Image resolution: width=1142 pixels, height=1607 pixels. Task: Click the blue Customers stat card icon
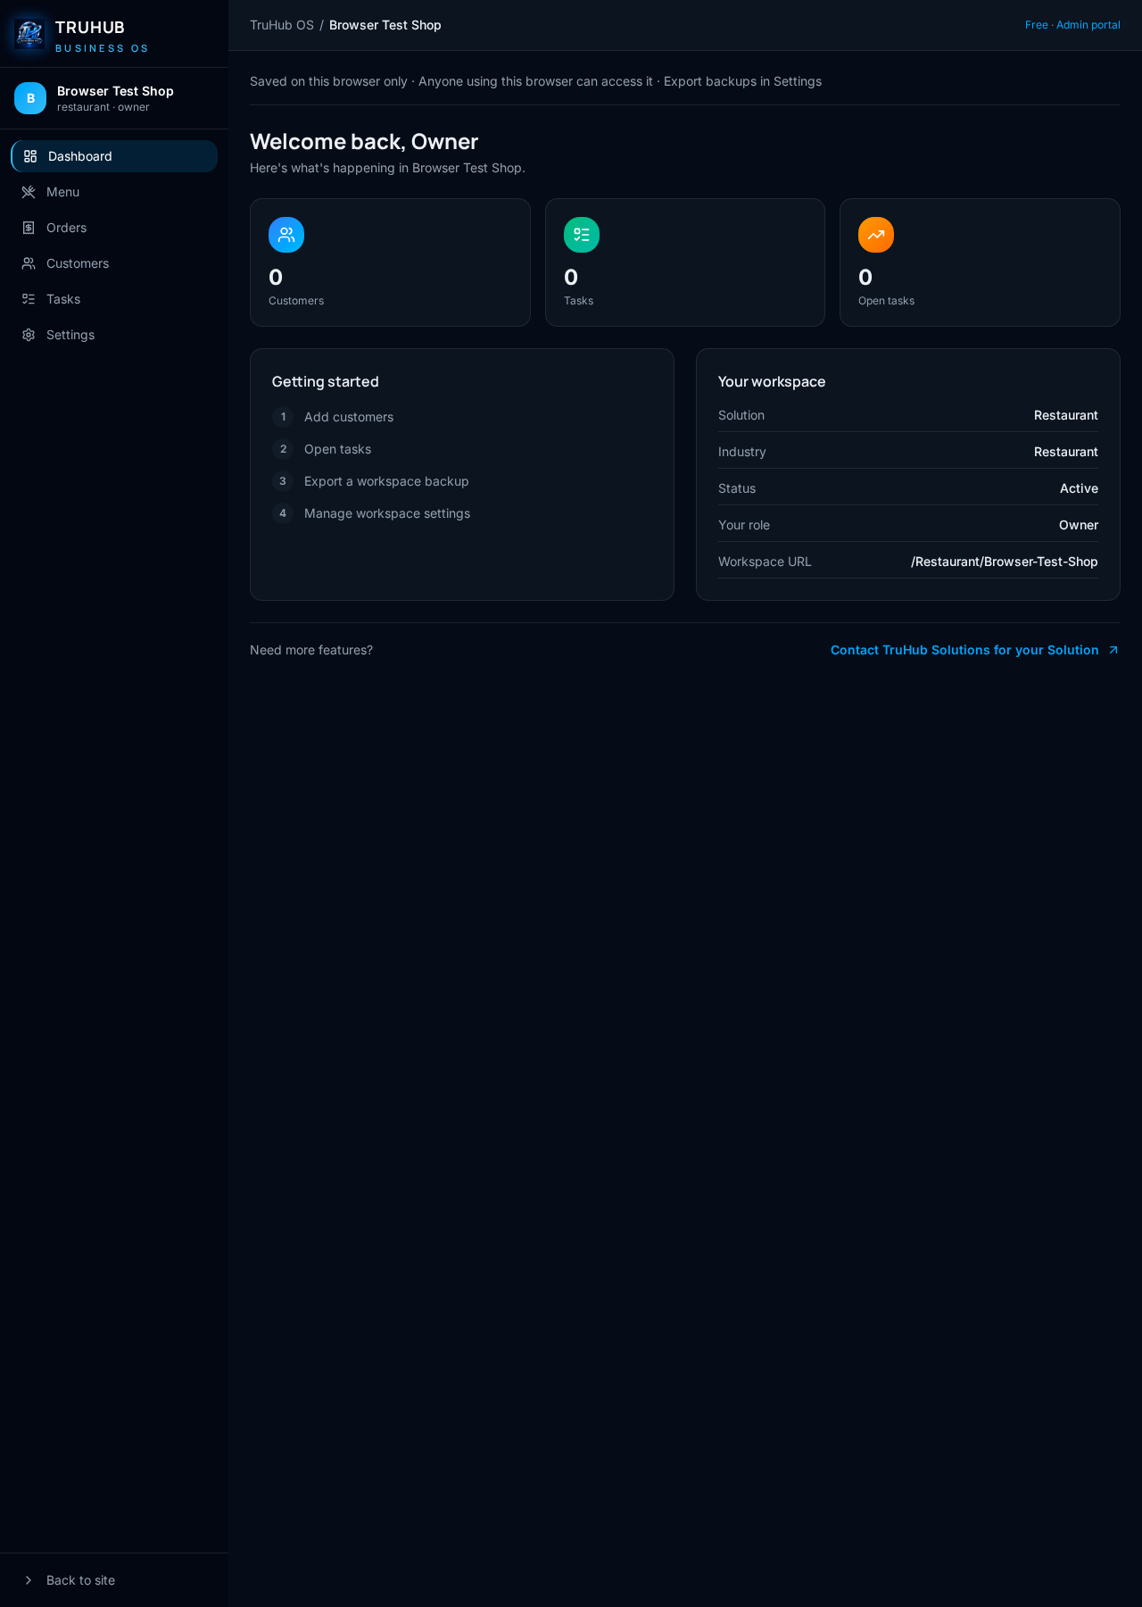coord(286,235)
